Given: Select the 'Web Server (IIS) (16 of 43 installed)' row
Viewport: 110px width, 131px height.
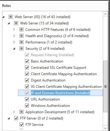Looking at the screenshot, I should [42, 17].
